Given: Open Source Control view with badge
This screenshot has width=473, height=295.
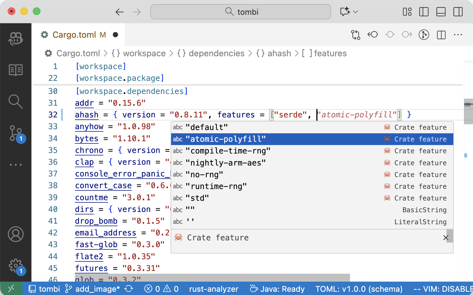Looking at the screenshot, I should pos(16,133).
